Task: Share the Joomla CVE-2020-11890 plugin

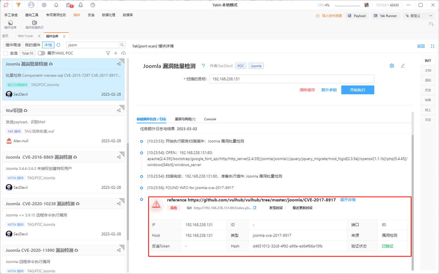Action: point(119,250)
